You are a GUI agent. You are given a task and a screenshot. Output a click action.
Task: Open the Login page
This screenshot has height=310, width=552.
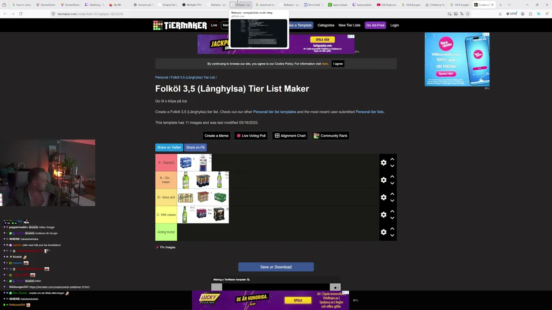point(395,25)
